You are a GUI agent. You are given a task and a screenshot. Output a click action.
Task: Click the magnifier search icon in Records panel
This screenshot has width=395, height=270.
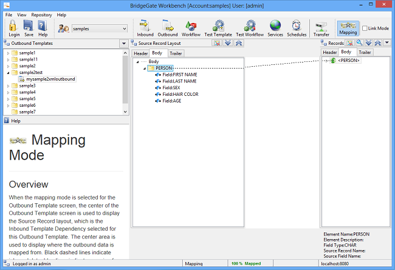pyautogui.click(x=360, y=43)
